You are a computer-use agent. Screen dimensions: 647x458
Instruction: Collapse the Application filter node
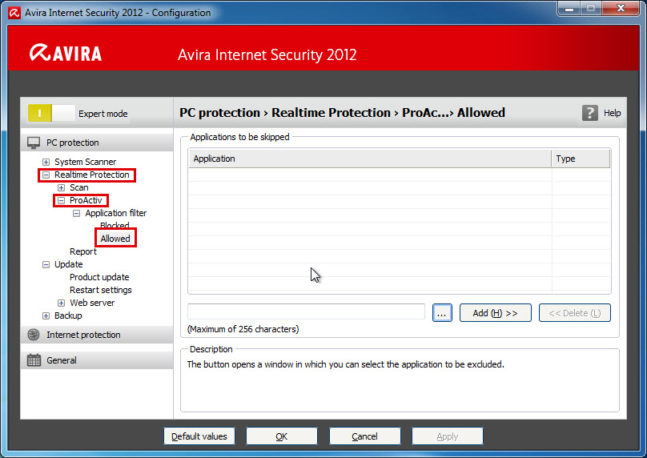[76, 213]
